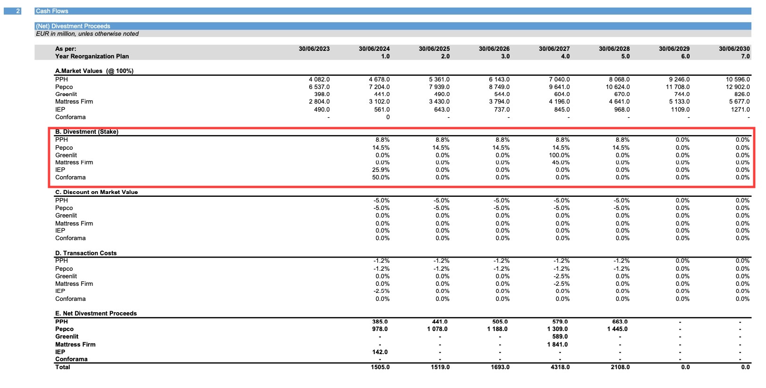The width and height of the screenshot is (766, 388).
Task: Click Greenlit divestment stake 100.0%
Action: click(559, 155)
